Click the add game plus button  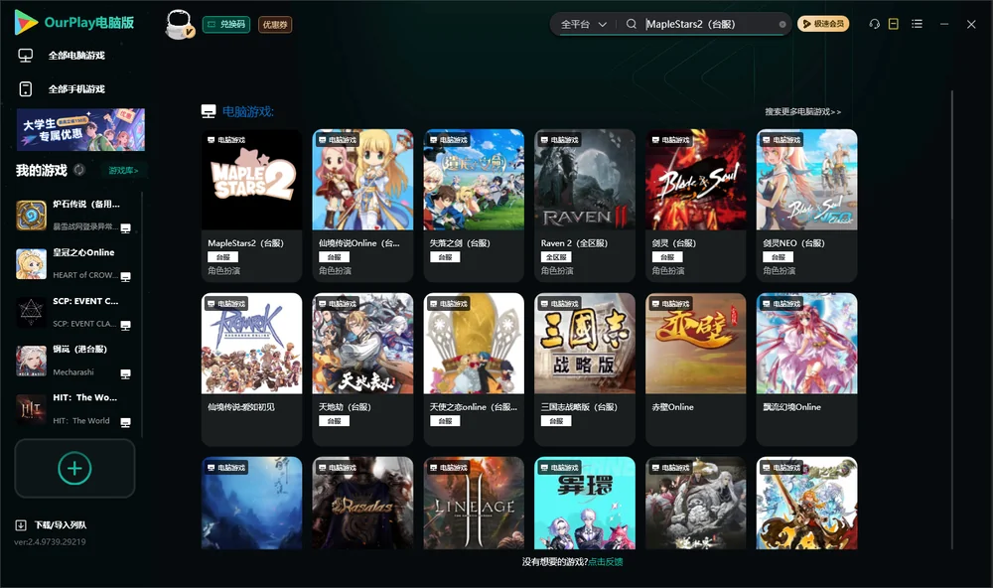[x=74, y=468]
